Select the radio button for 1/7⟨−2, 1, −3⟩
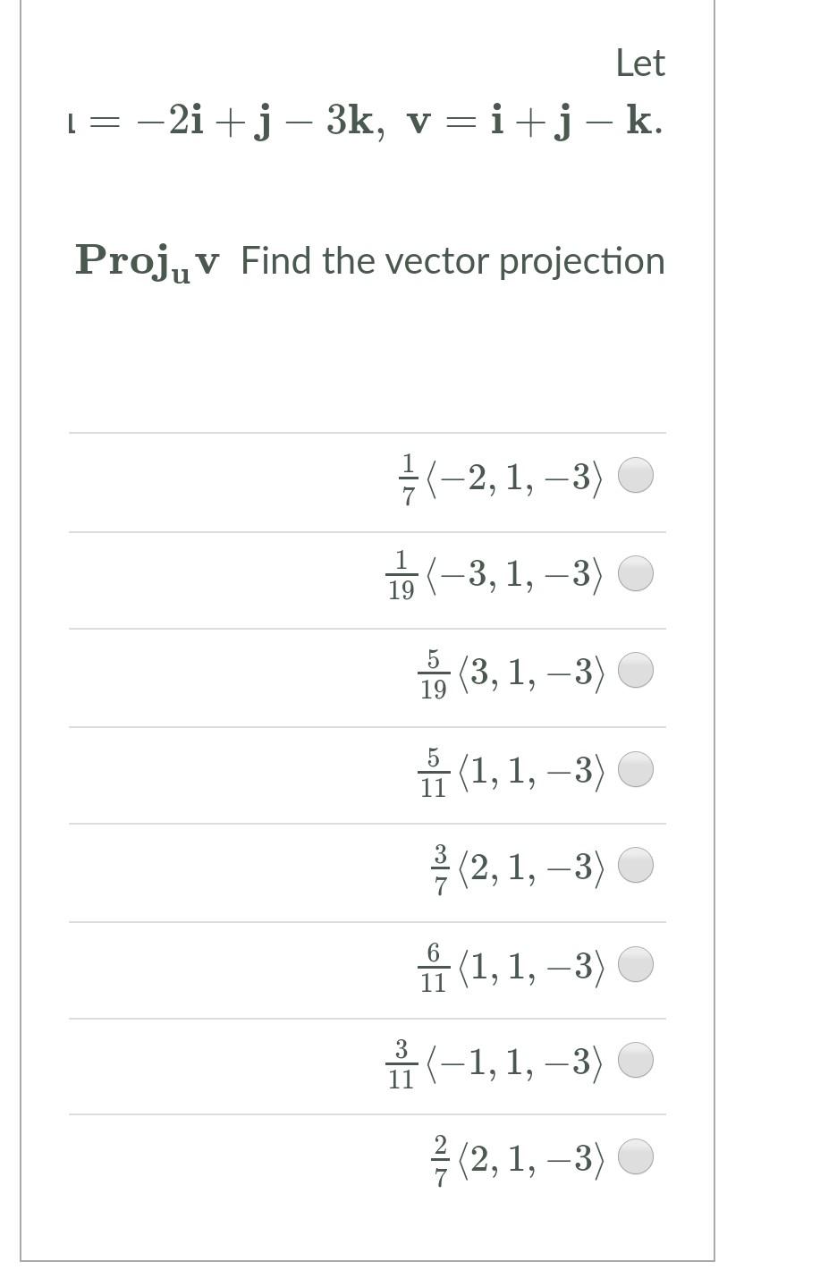Image resolution: width=820 pixels, height=1270 pixels. pos(636,475)
